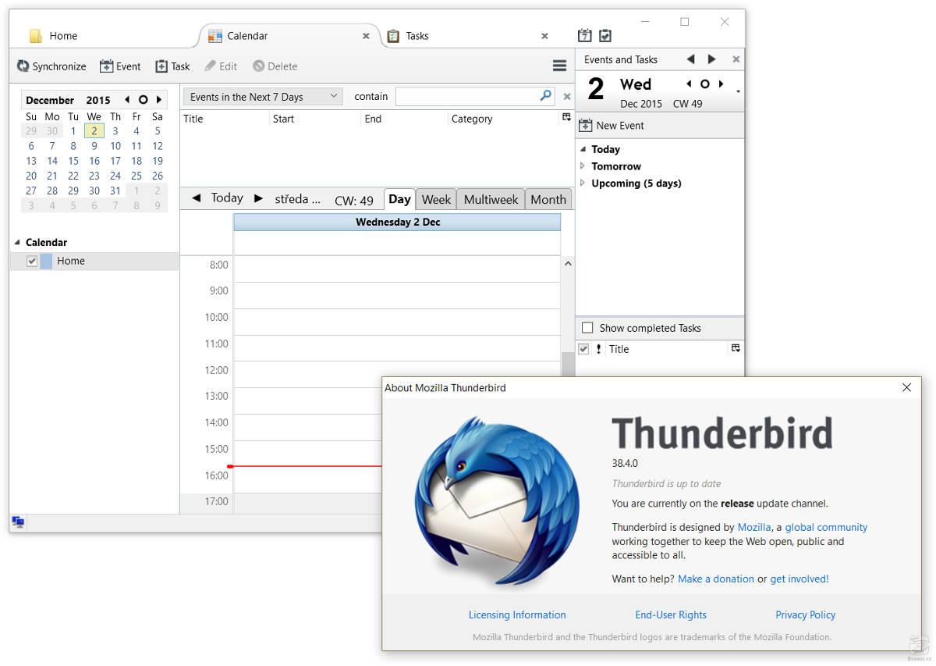Sort events by Category column
Screen dimensions: 936x666
pos(504,119)
